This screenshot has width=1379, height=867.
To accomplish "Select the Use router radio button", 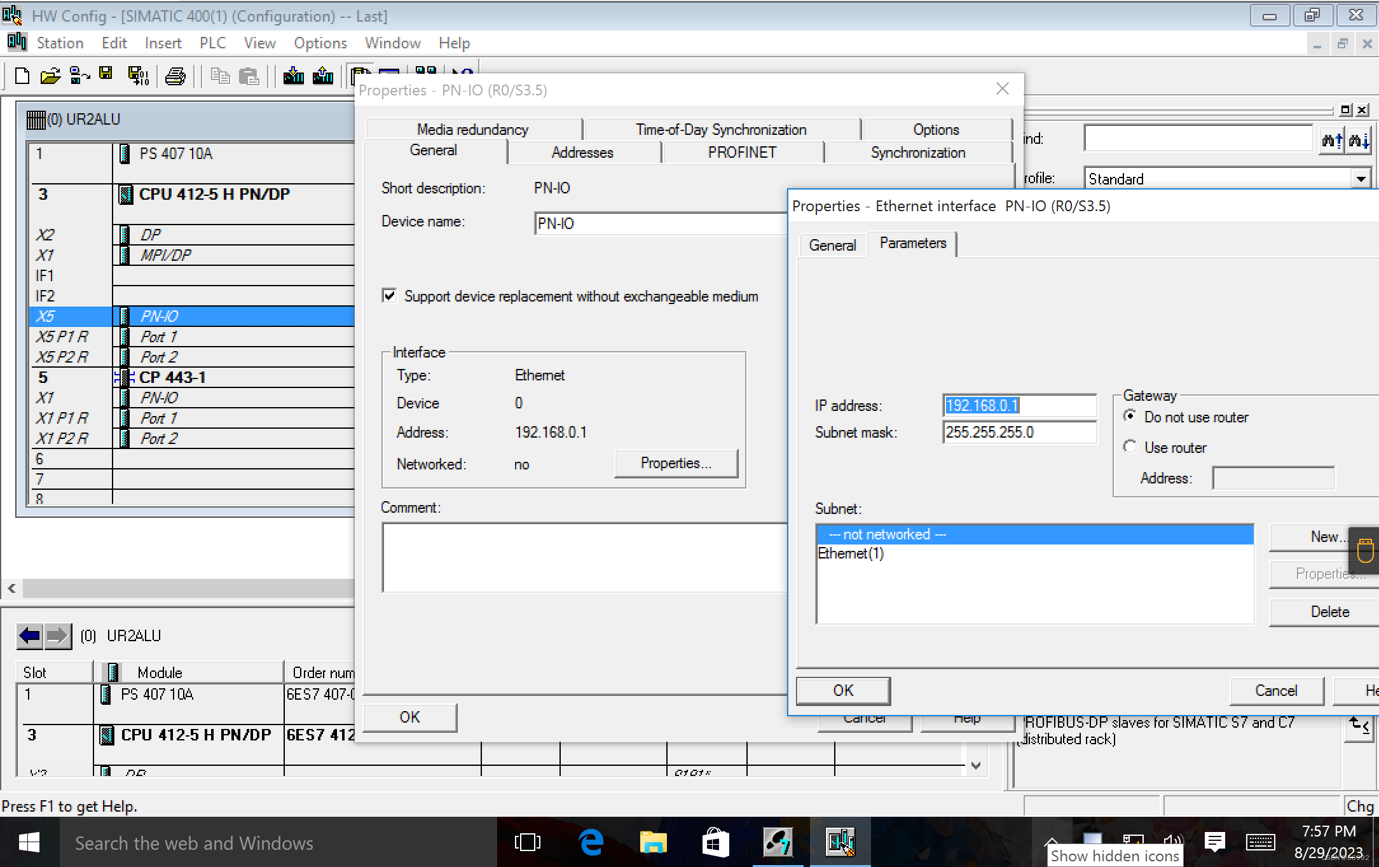I will [x=1130, y=447].
